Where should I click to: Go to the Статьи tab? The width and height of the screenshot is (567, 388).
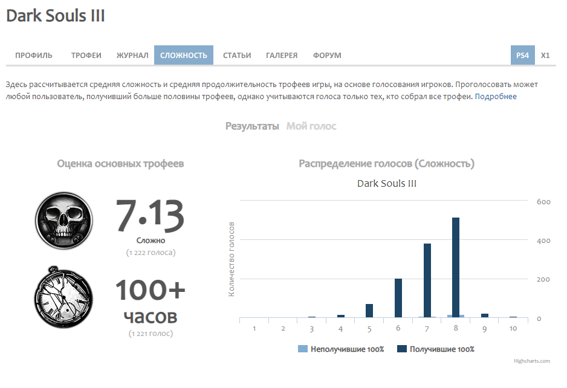237,55
